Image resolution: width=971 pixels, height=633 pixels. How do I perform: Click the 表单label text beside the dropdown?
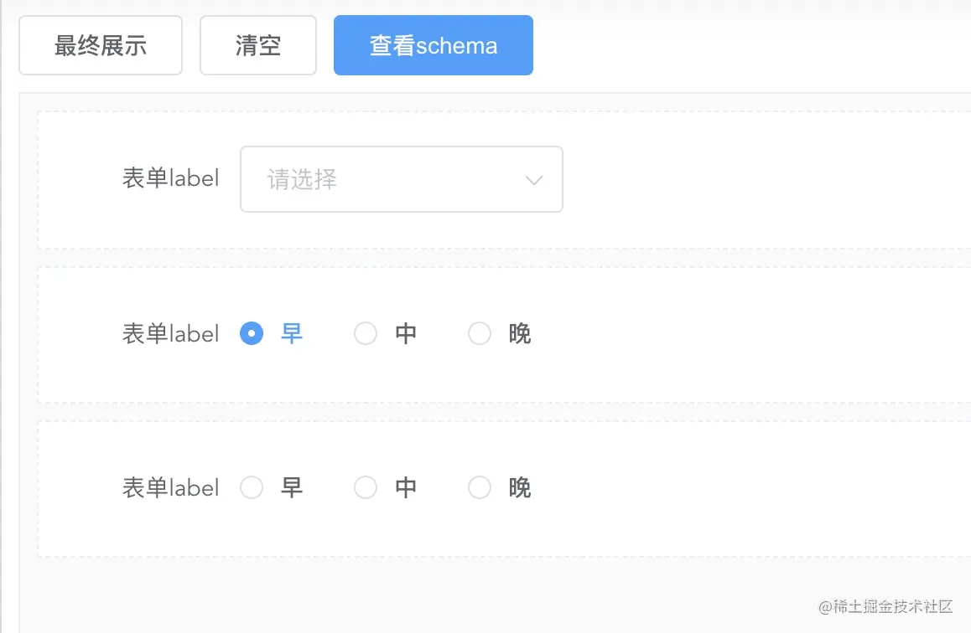[170, 178]
